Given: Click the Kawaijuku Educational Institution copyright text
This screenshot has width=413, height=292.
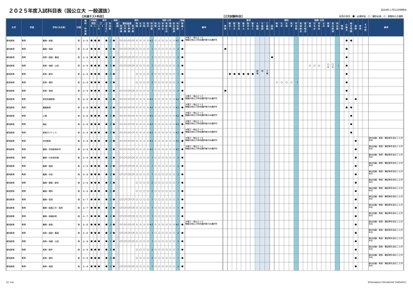Looking at the screenshot, I should coord(386,280).
